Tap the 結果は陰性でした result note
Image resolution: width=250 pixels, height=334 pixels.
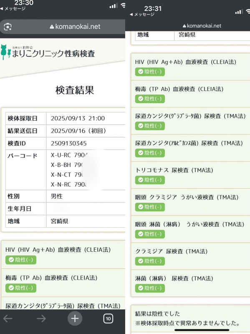[157, 314]
